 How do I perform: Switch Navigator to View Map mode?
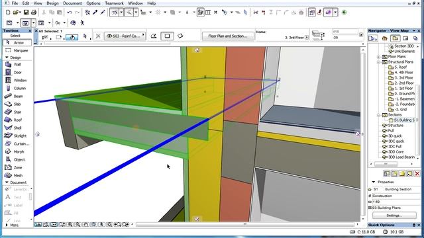pyautogui.click(x=396, y=38)
